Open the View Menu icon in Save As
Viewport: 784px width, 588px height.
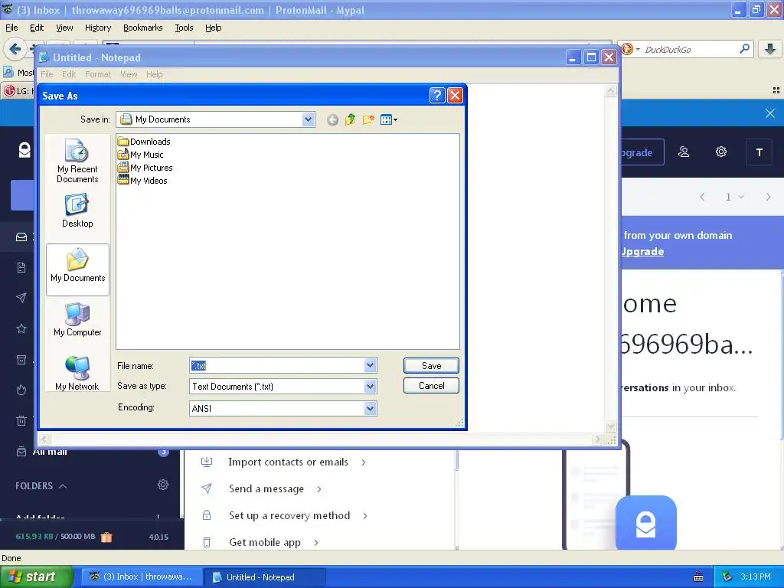pyautogui.click(x=388, y=119)
